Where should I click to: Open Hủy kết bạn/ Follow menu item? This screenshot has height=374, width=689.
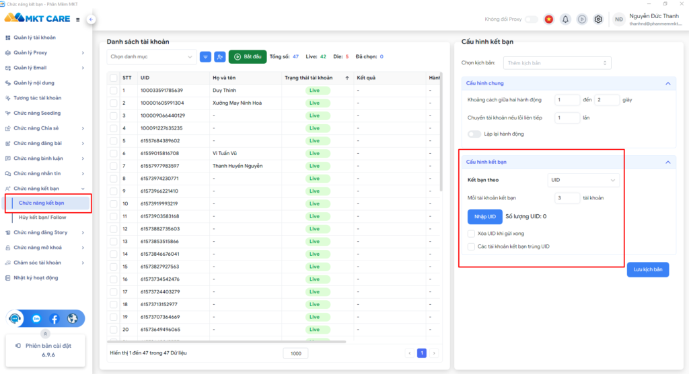[x=42, y=218]
